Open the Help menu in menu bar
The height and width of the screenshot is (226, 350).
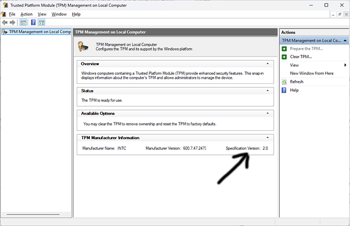76,14
